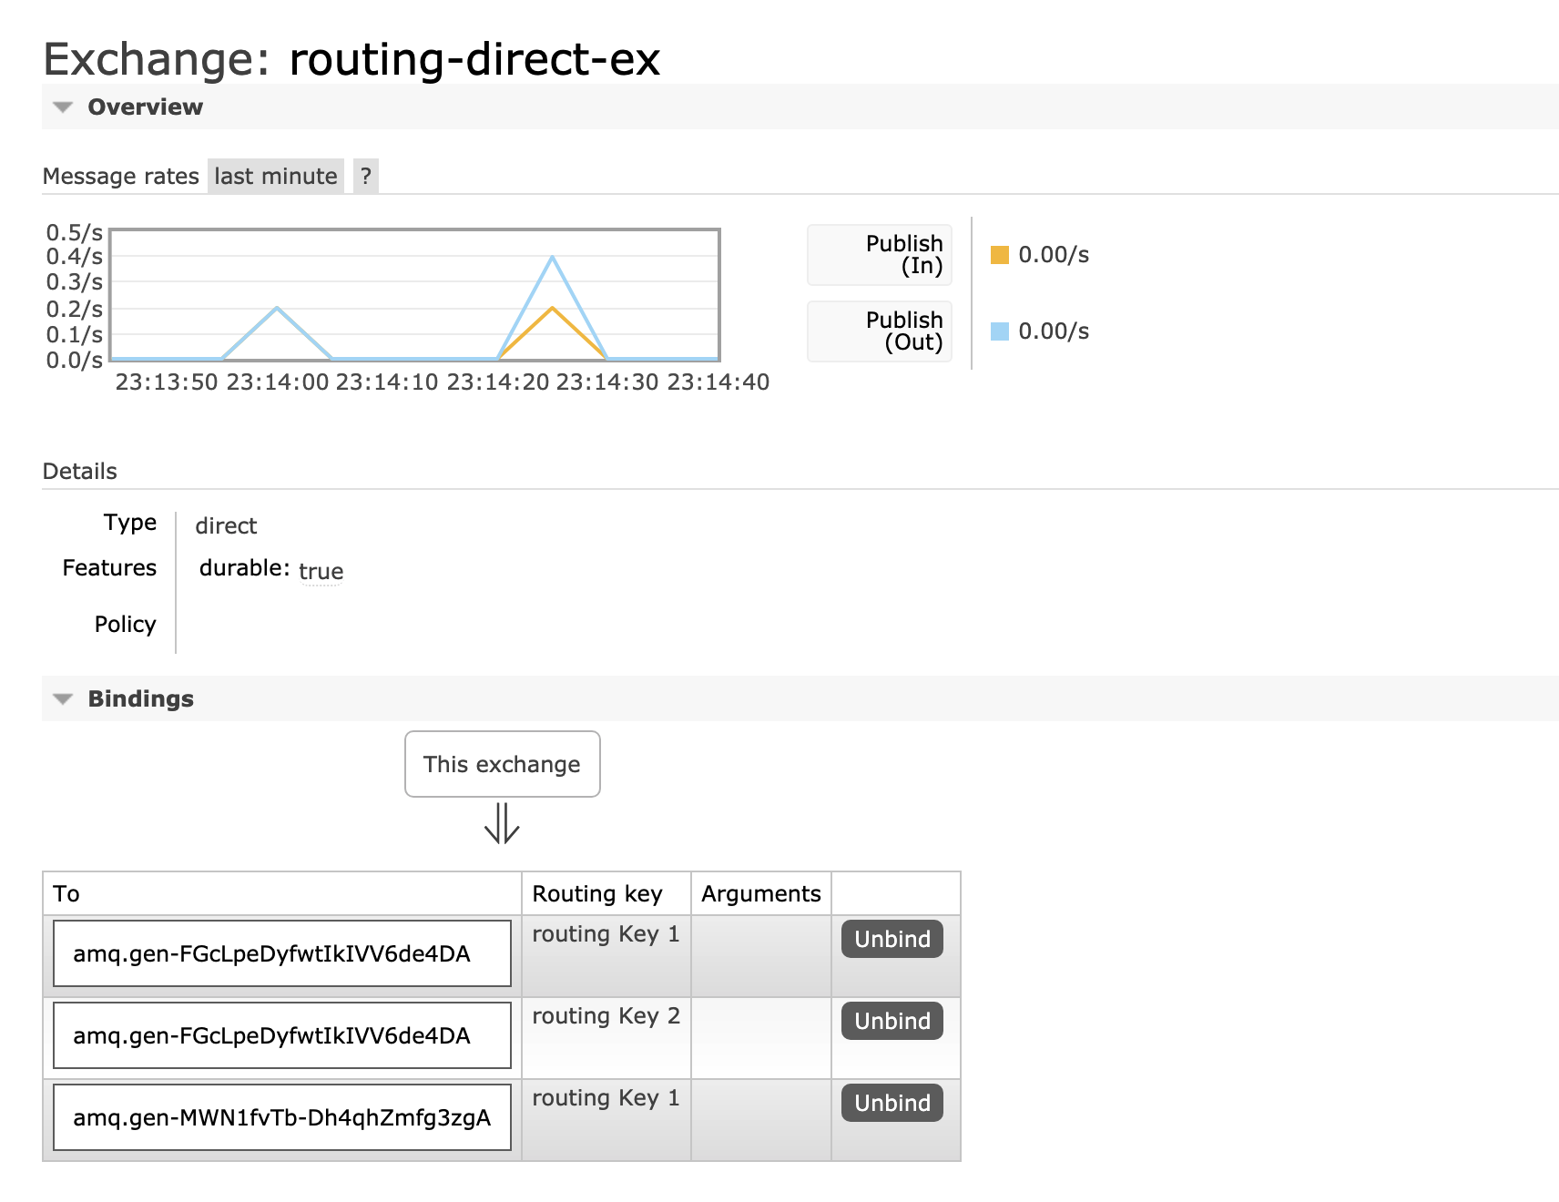Unbind the first routing Key 1 binding

click(892, 939)
